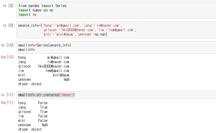Click False value in mini row of Out[11]
Viewport: 216px width, 133px height.
[43, 121]
